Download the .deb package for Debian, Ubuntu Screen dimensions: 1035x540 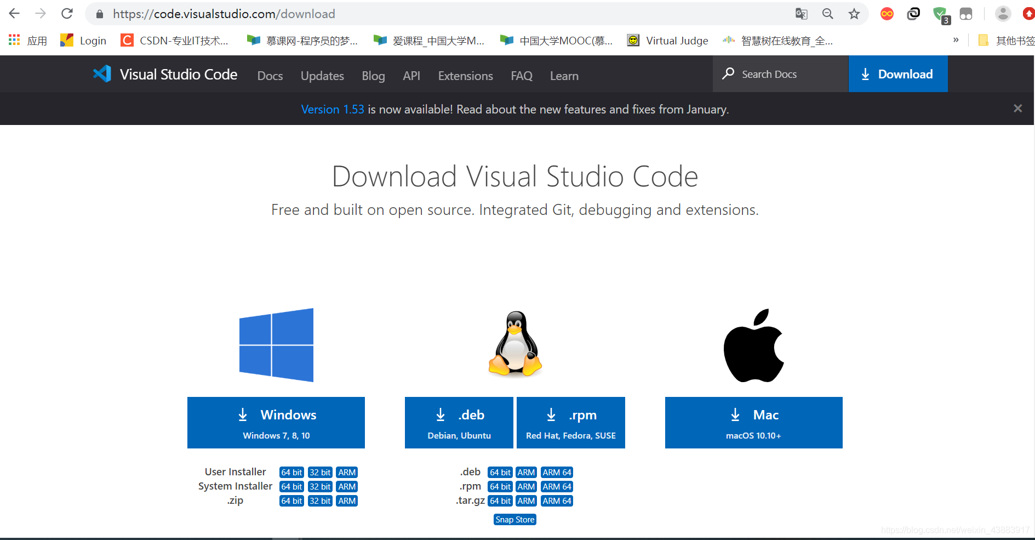459,423
